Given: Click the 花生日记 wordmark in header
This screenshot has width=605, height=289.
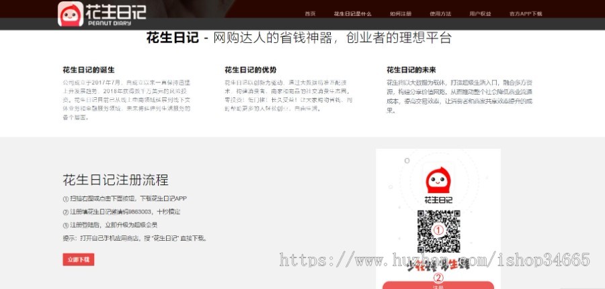Looking at the screenshot, I should click(116, 11).
